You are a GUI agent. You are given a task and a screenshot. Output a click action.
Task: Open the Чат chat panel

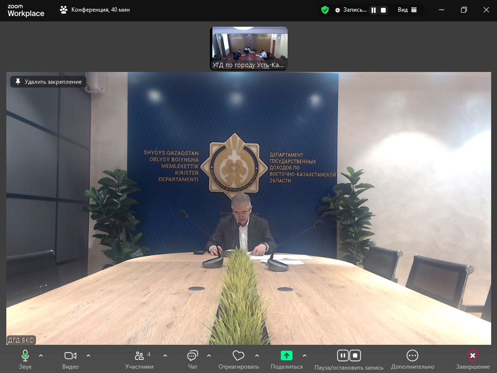tap(193, 356)
